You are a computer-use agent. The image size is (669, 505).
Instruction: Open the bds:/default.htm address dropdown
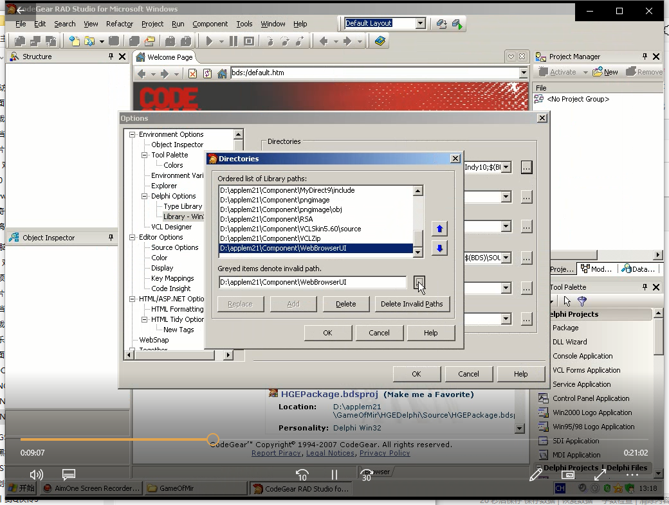click(x=524, y=73)
